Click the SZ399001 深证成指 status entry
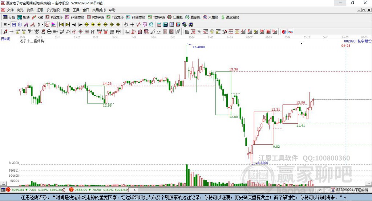The height and width of the screenshot is (201, 372). [x=350, y=190]
